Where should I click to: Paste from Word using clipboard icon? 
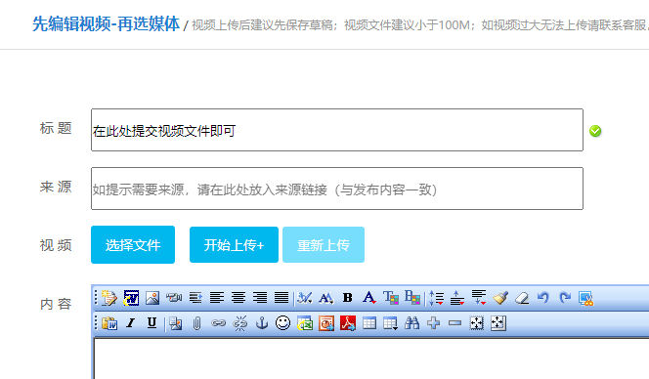click(x=109, y=323)
